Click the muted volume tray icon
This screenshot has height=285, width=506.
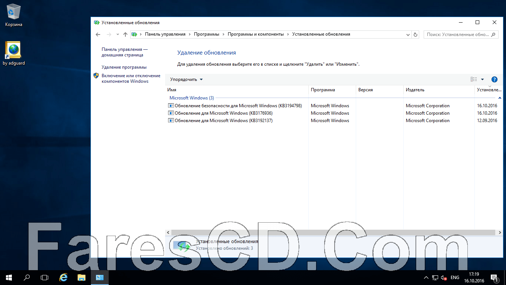point(444,278)
